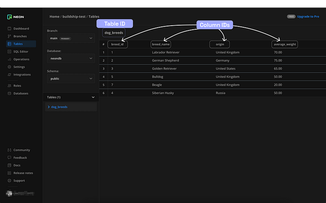Click the Branches sidebar icon
This screenshot has width=326, height=203.
(x=9, y=36)
